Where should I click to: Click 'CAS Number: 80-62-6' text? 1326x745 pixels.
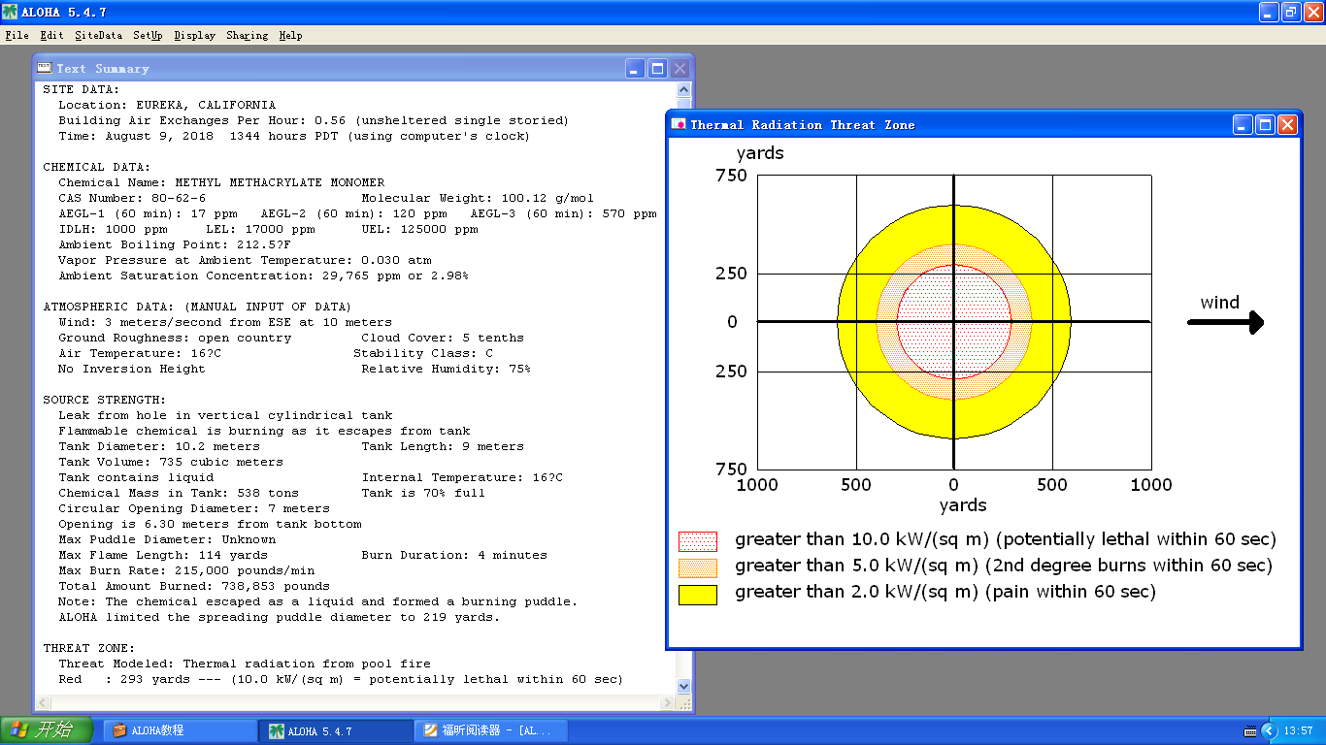pos(132,198)
